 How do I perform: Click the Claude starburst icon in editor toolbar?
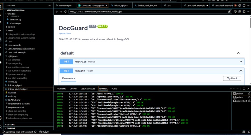pos(235,5)
